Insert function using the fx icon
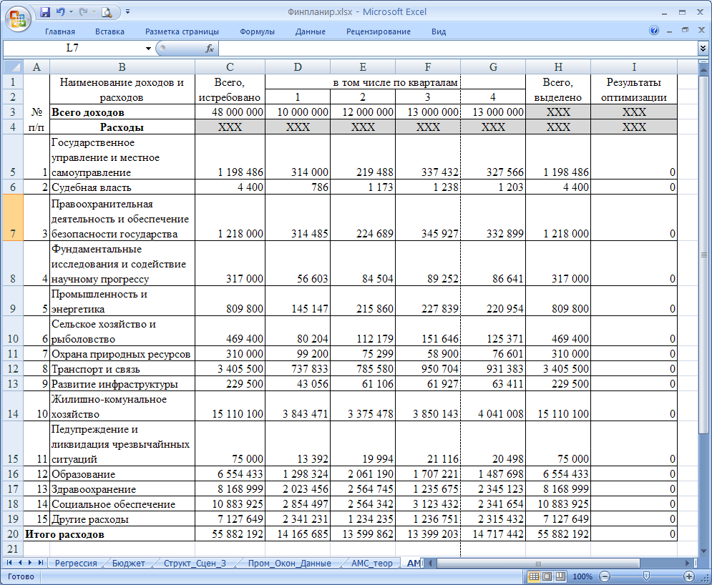This screenshot has height=585, width=712. (210, 48)
